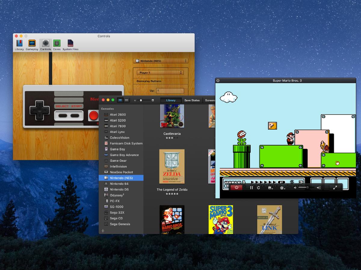This screenshot has width=361, height=270.
Task: Select Atari 7800 console
Action: 121,126
